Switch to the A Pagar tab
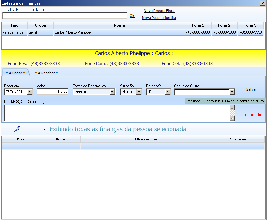Image resolution: width=267 pixels, height=220 pixels. (x=16, y=73)
